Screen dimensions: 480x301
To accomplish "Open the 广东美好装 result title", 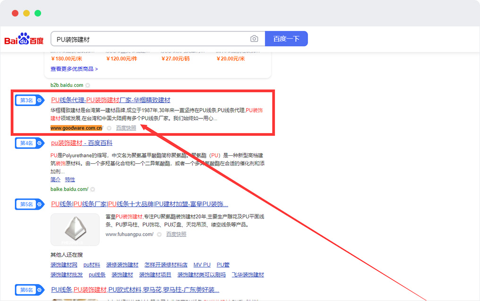I will pyautogui.click(x=135, y=289).
